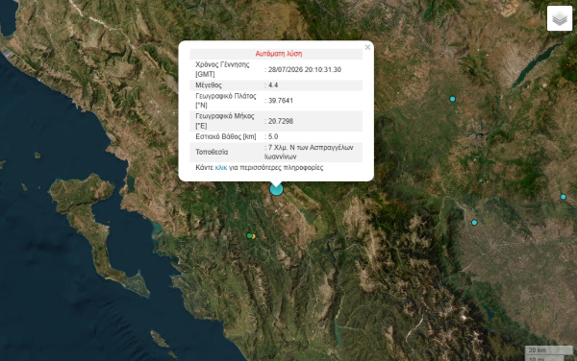The width and height of the screenshot is (577, 361).
Task: Select the large cyan epicenter marker under the popup
Action: click(x=276, y=189)
